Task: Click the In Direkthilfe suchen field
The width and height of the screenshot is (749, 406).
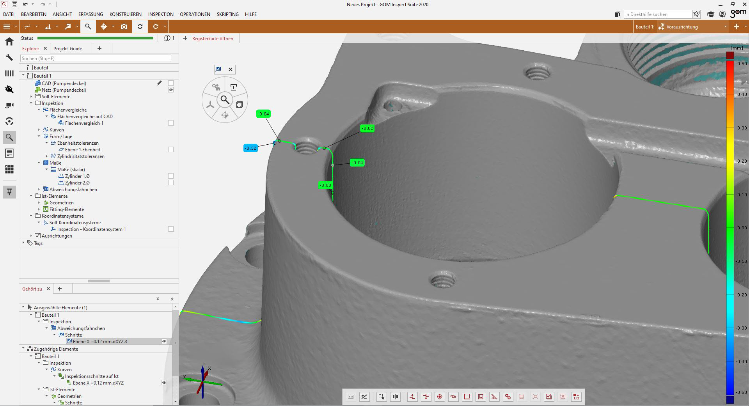Action: point(658,14)
